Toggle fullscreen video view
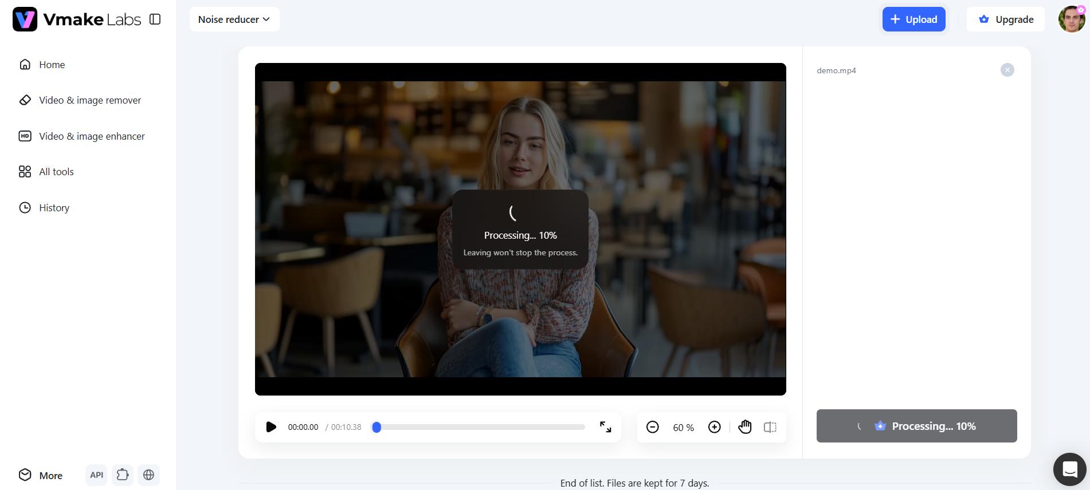The width and height of the screenshot is (1090, 490). click(x=605, y=427)
